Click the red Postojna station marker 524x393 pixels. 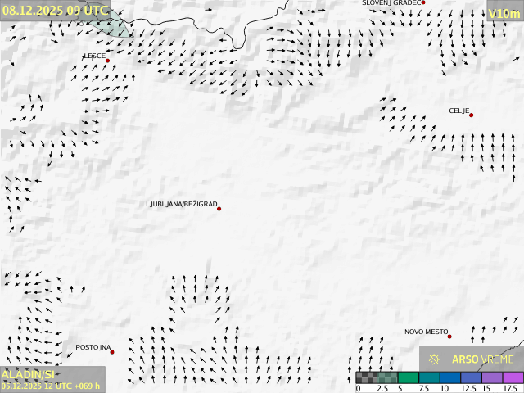(x=112, y=352)
